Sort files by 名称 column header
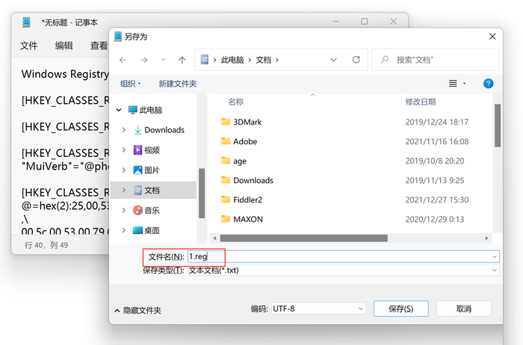The width and height of the screenshot is (523, 345). 236,102
